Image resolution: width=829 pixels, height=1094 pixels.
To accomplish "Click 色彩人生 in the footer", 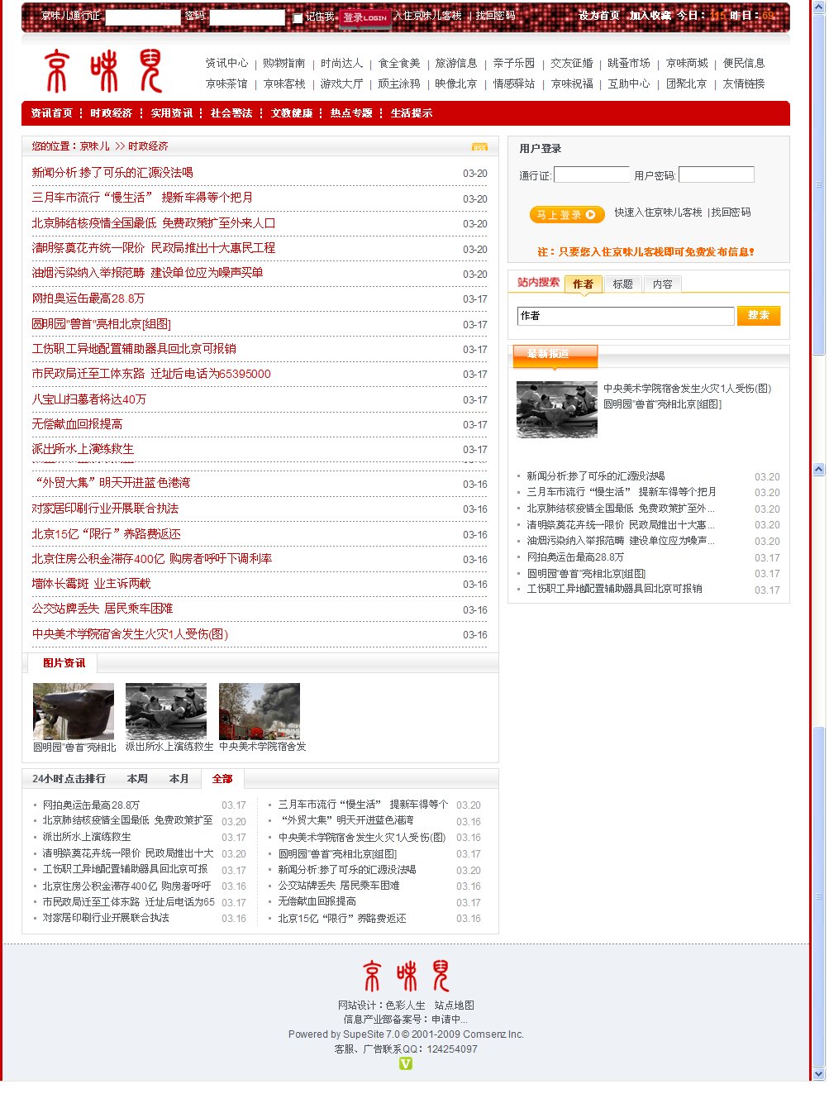I will click(x=405, y=1006).
